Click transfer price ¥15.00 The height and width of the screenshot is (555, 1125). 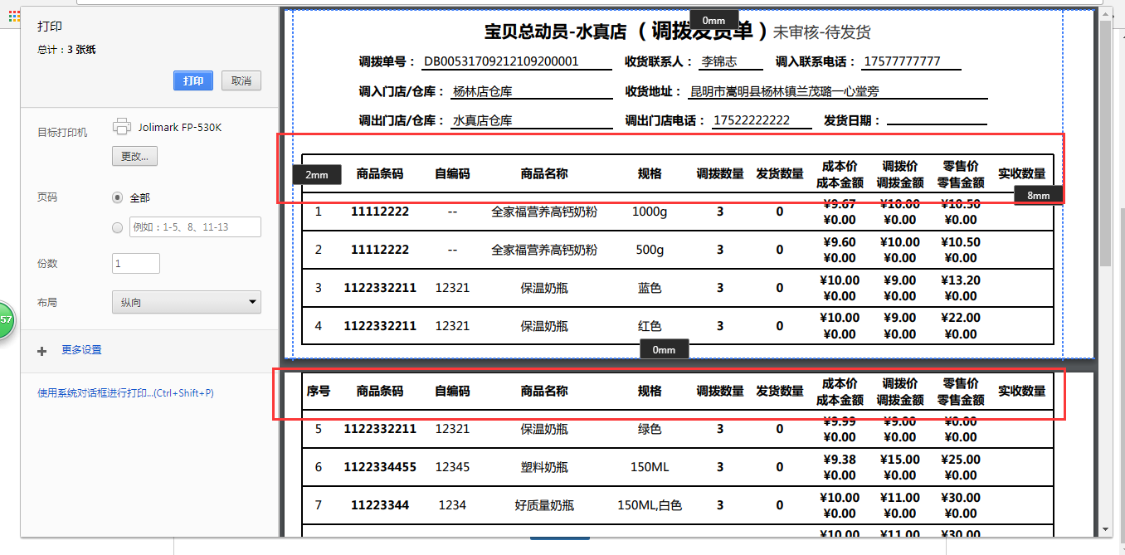pos(900,460)
